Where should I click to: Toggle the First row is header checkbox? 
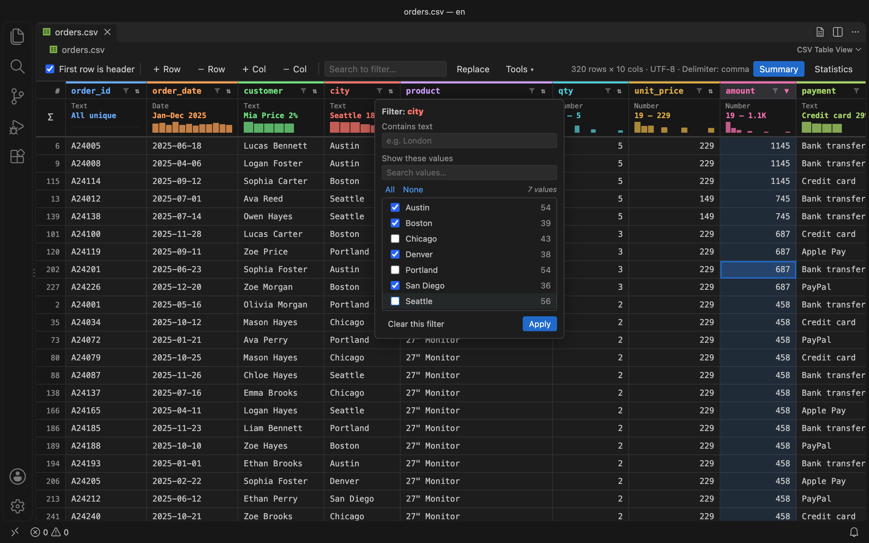pos(50,69)
